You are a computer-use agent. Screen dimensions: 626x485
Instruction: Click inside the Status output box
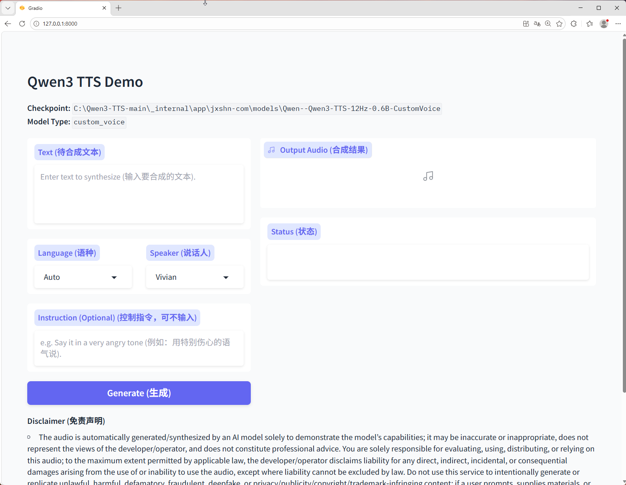(428, 262)
